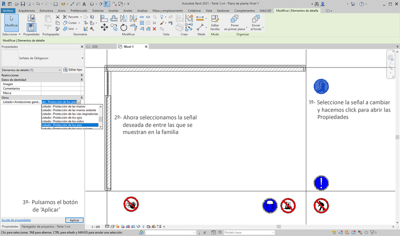Select the Move tool with four arrows
Image resolution: width=400 pixels, height=236 pixels.
pyautogui.click(x=104, y=28)
